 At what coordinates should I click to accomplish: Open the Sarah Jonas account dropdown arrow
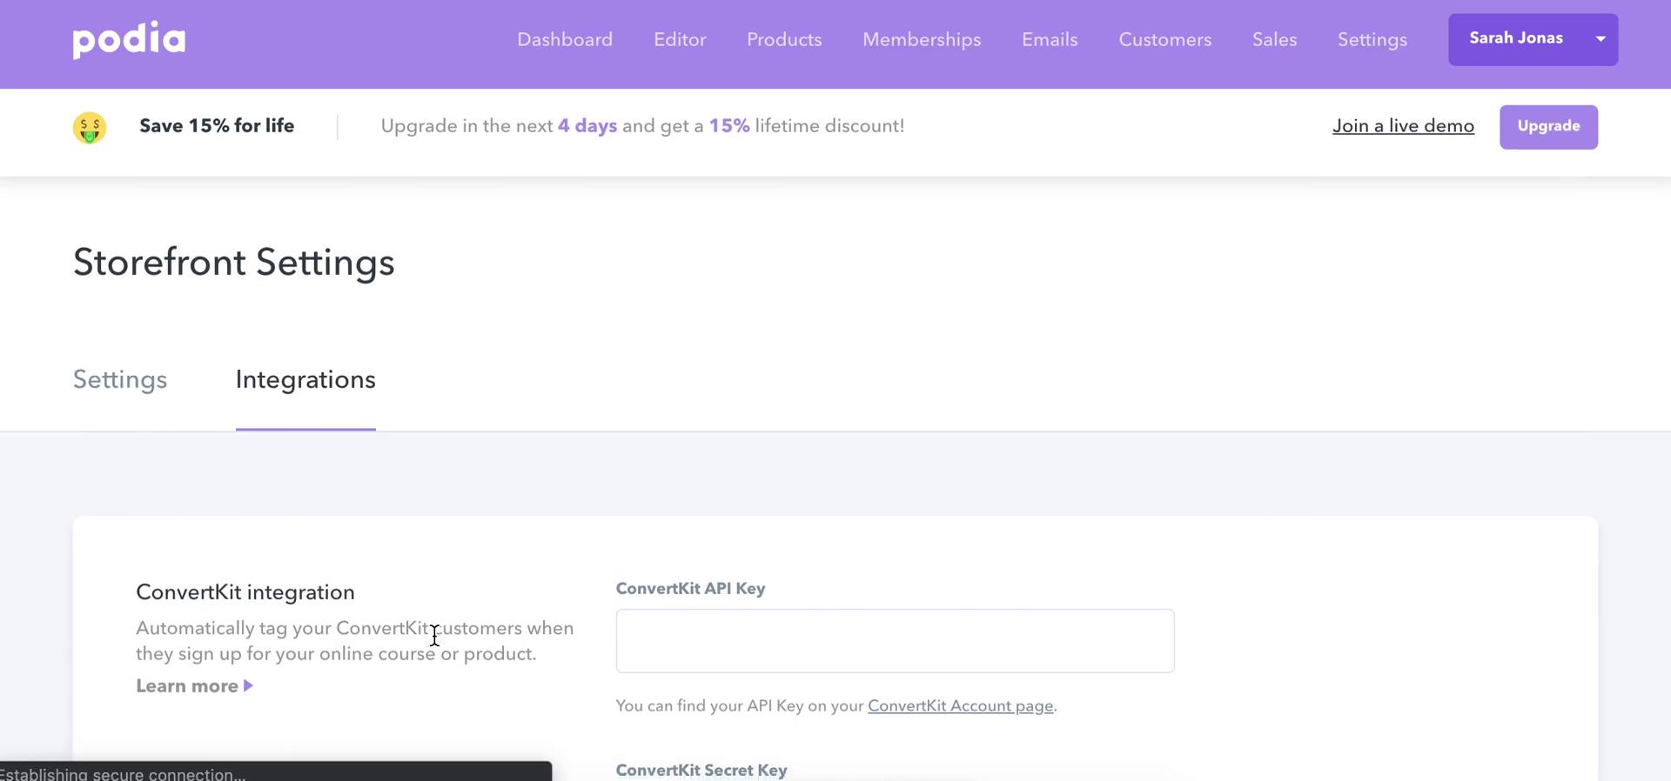click(x=1600, y=39)
